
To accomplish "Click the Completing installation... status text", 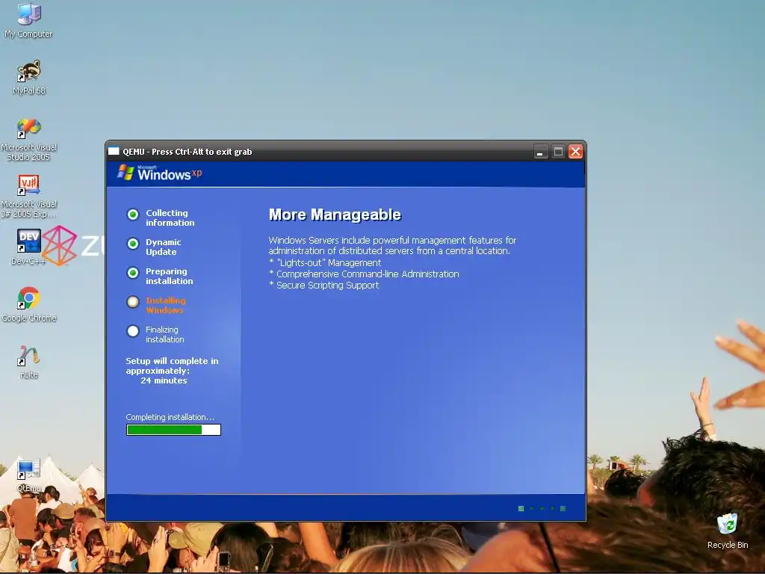I will 170,417.
